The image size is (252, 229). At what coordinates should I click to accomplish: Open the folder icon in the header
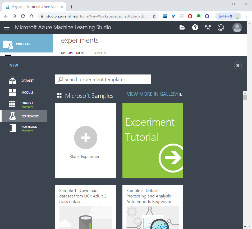click(x=182, y=28)
